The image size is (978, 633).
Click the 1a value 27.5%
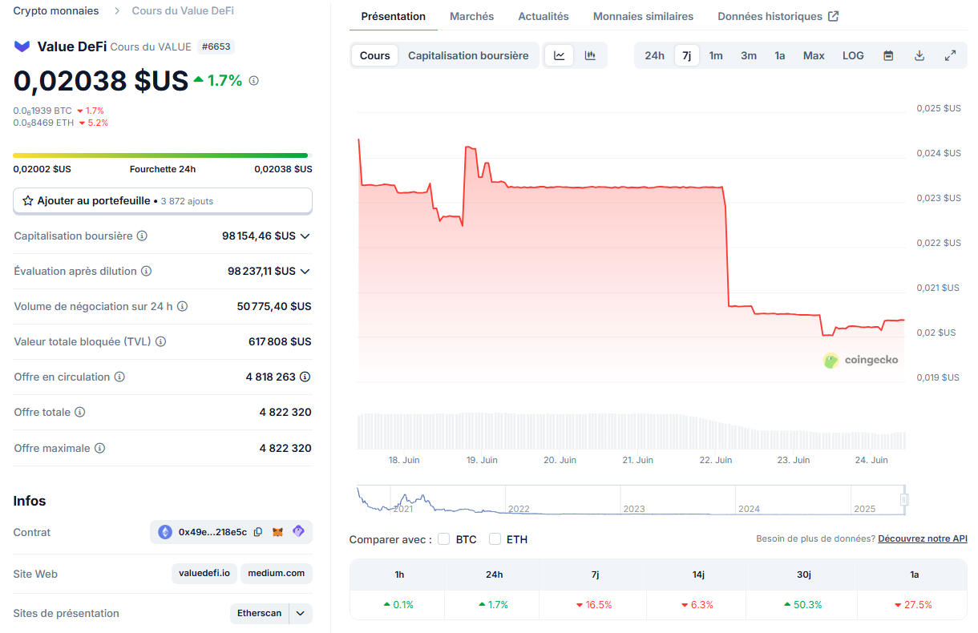914,605
